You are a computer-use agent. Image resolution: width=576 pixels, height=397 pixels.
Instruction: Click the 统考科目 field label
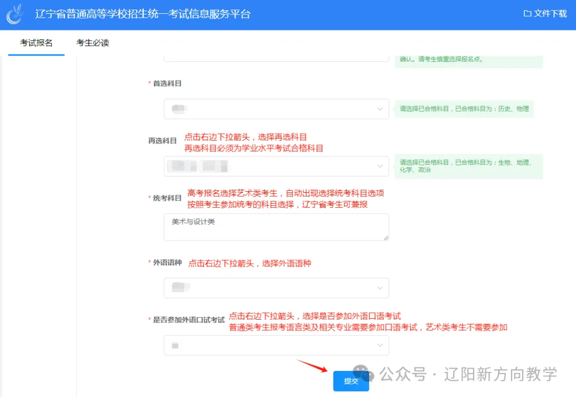(x=167, y=198)
